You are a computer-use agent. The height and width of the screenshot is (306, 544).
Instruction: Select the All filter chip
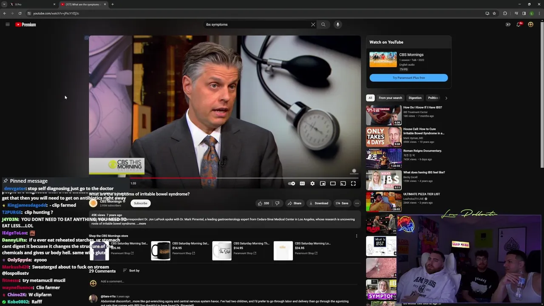coord(370,98)
